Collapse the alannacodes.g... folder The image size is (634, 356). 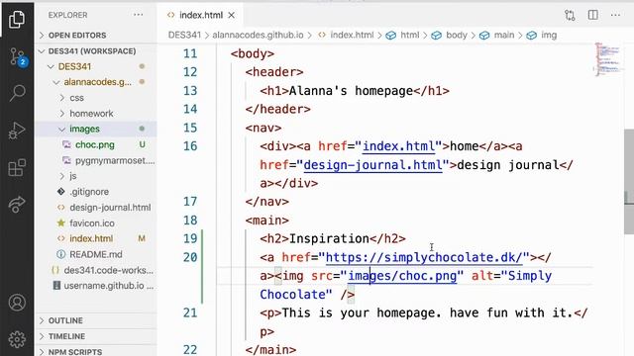[96, 82]
